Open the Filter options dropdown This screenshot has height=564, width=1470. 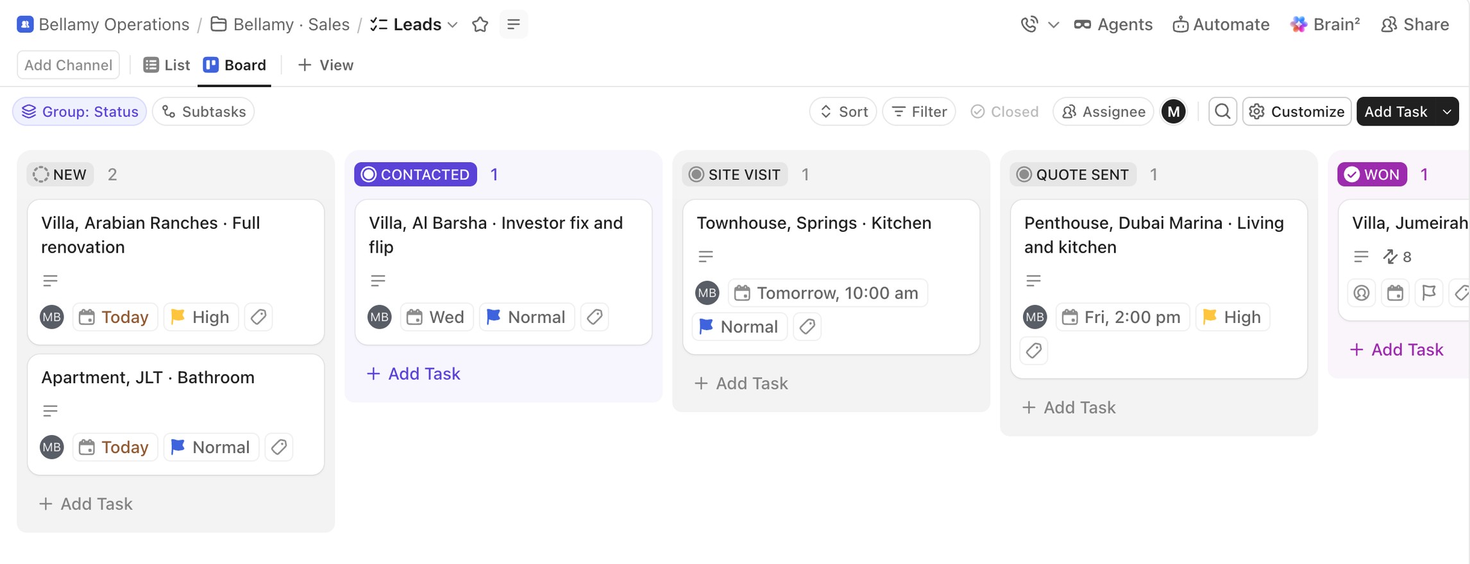(x=919, y=112)
